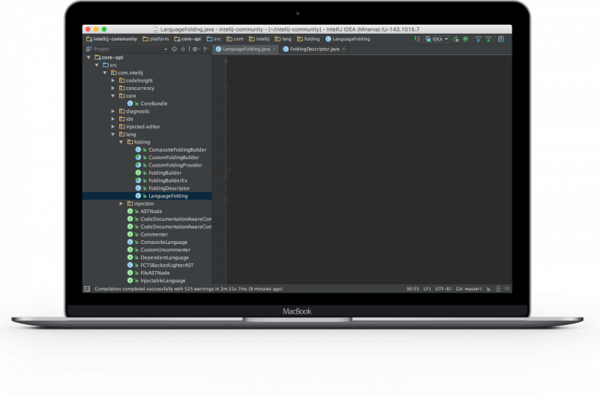The width and height of the screenshot is (600, 397).
Task: Expand the injection folder in tree
Action: coord(121,203)
